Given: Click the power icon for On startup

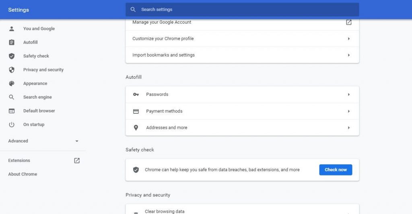Looking at the screenshot, I should pyautogui.click(x=12, y=124).
